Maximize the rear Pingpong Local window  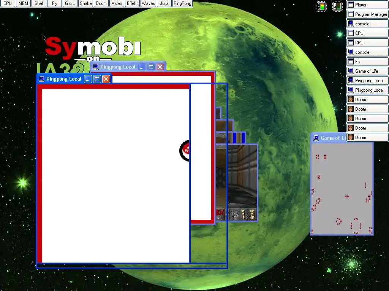151,67
